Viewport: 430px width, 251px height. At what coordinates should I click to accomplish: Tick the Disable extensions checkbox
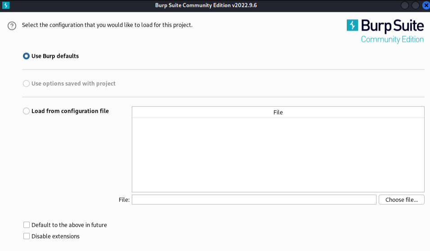coord(27,236)
